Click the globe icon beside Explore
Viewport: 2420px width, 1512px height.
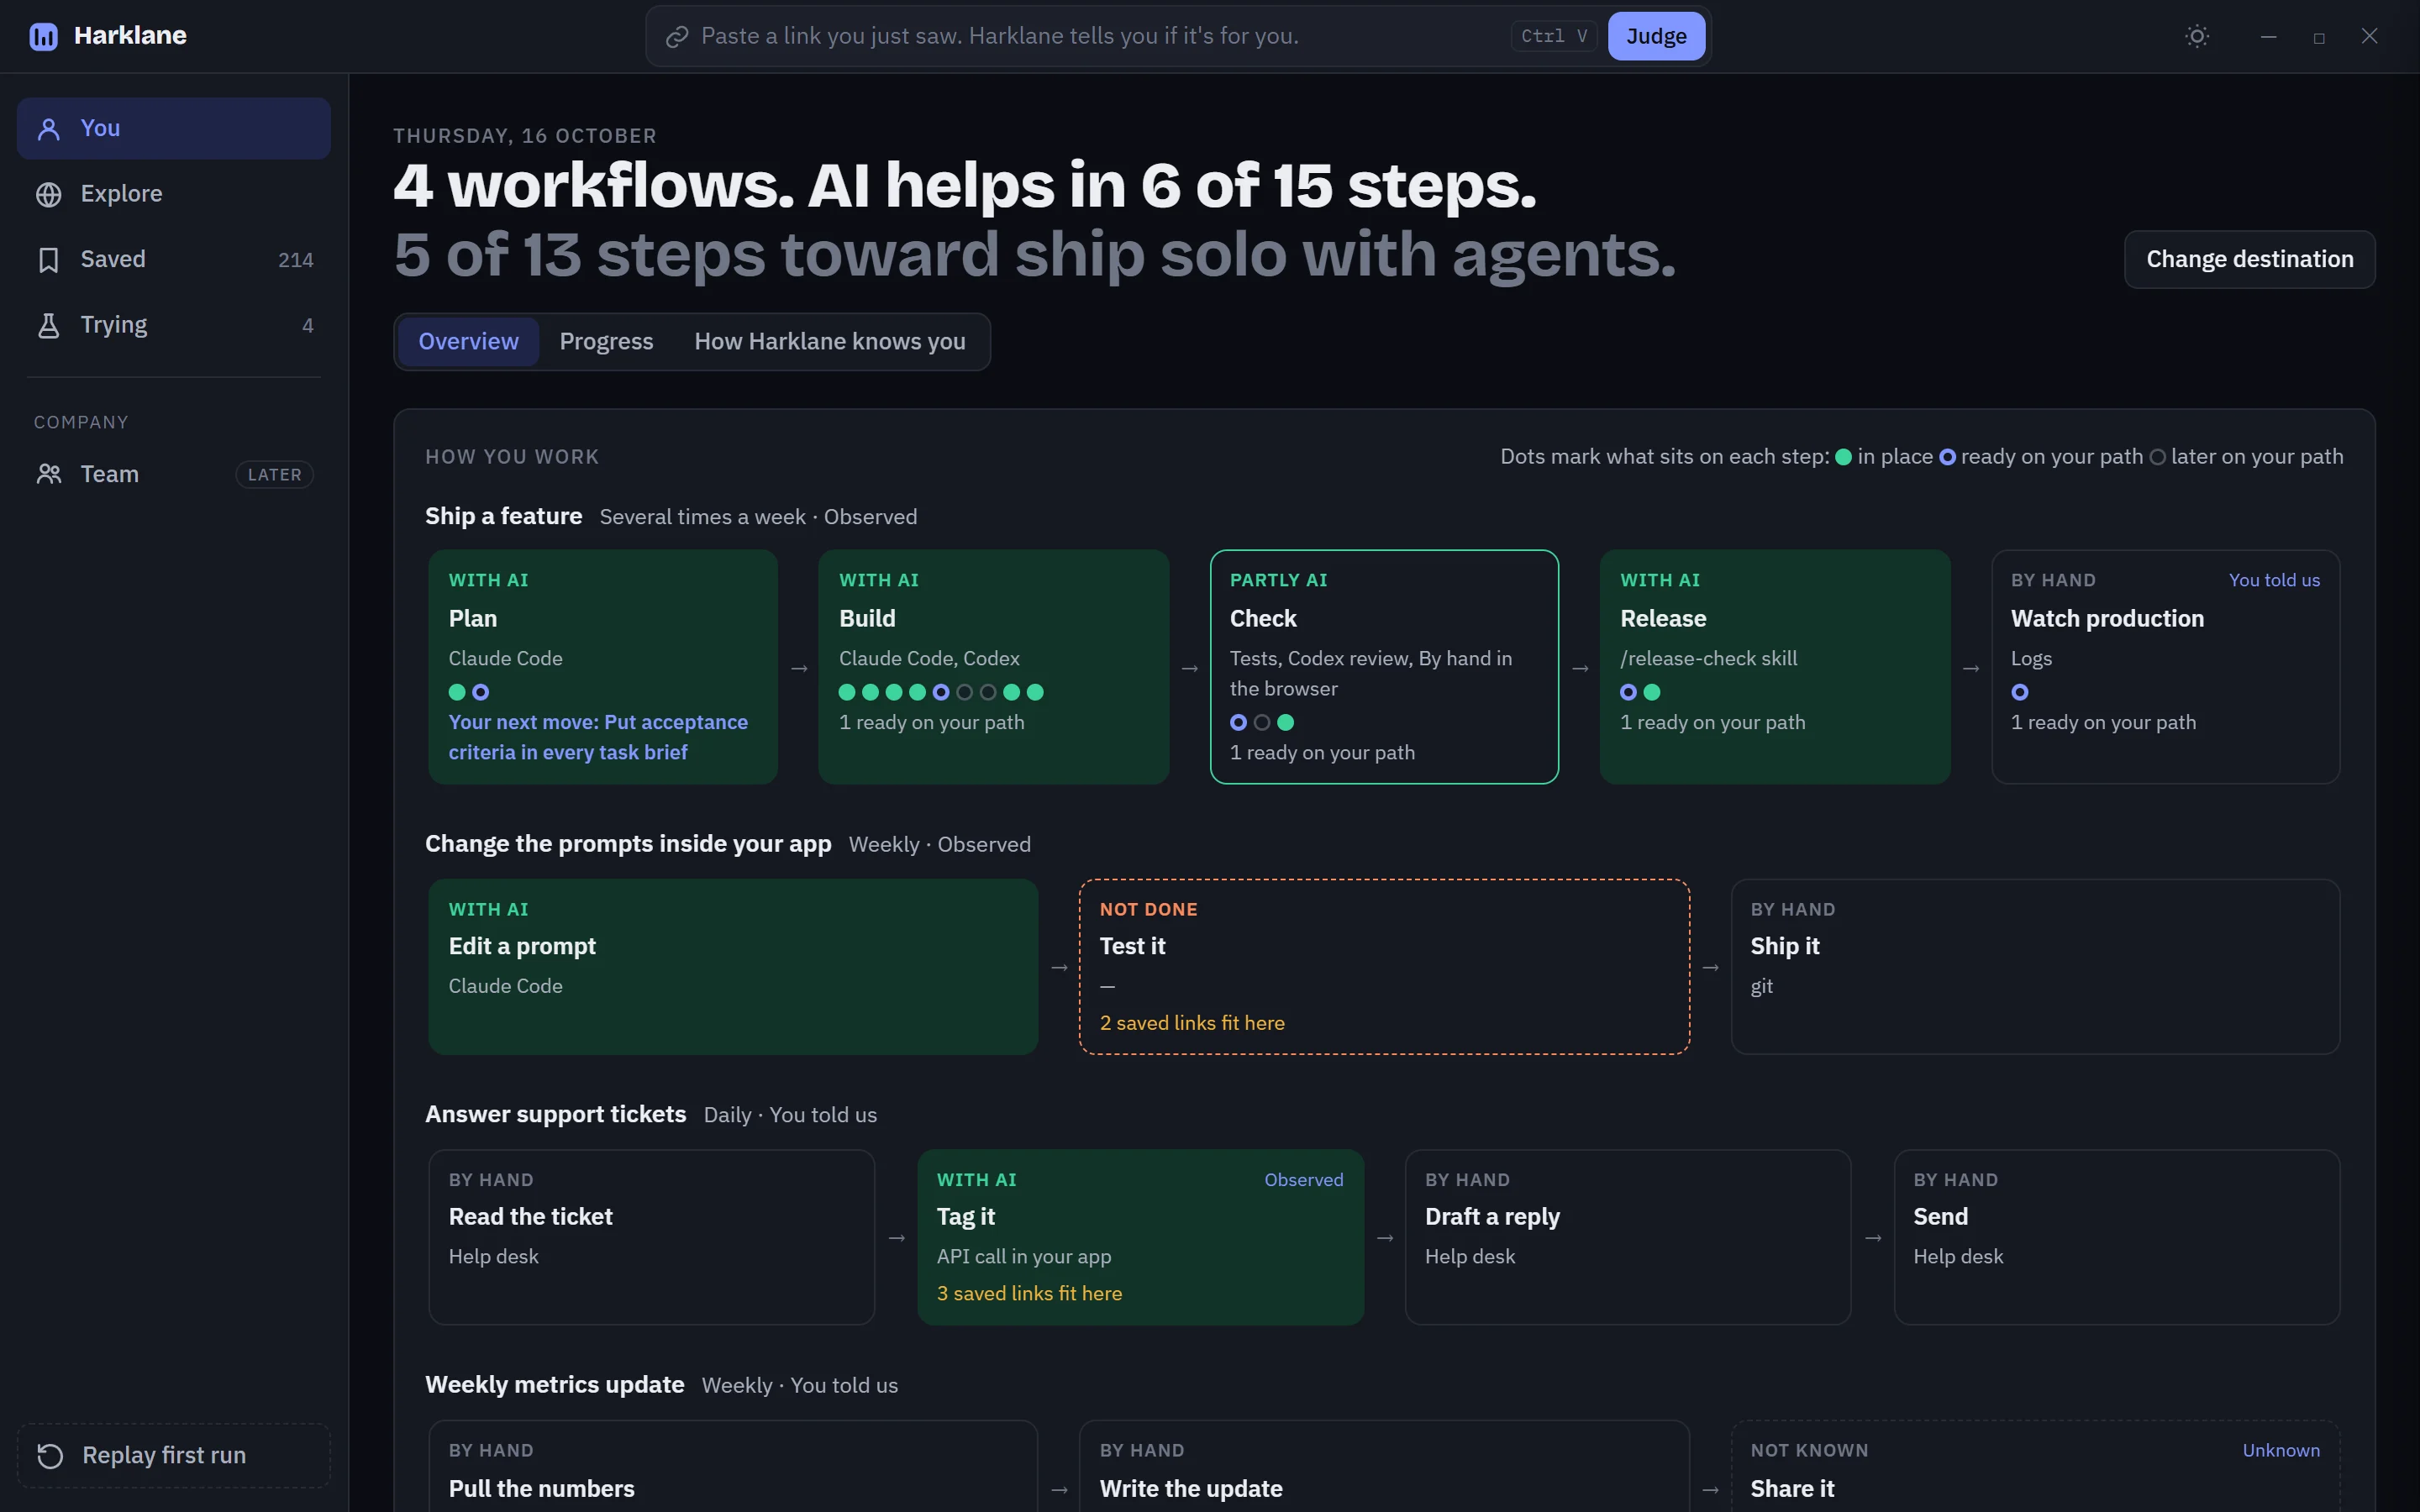[49, 194]
